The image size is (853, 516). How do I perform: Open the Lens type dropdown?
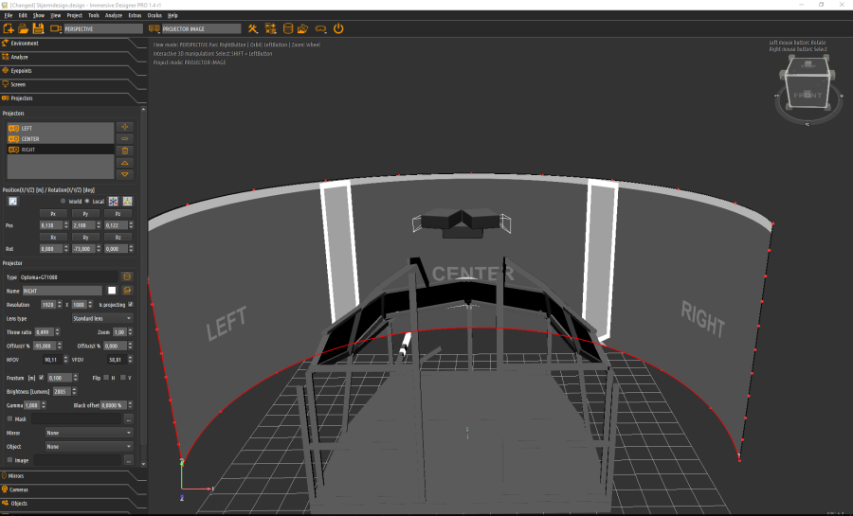101,319
